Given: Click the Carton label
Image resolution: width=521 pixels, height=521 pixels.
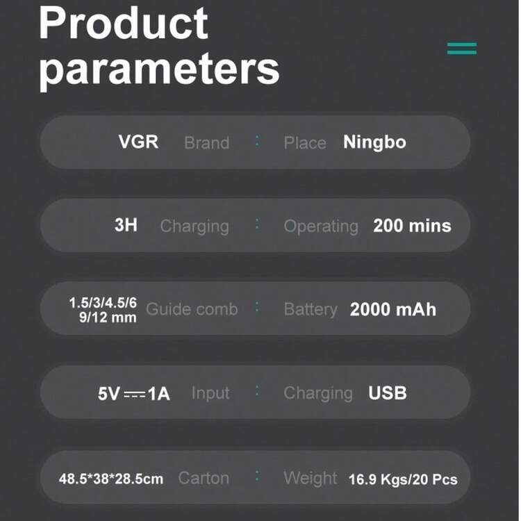Looking at the screenshot, I should [204, 478].
